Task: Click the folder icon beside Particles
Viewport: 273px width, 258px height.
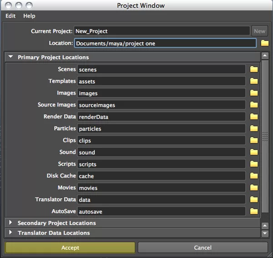Action: tap(254, 129)
